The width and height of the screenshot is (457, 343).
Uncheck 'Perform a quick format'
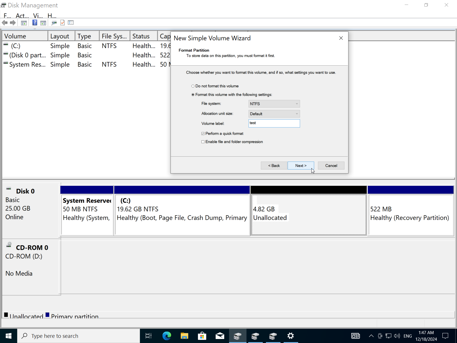tap(203, 133)
